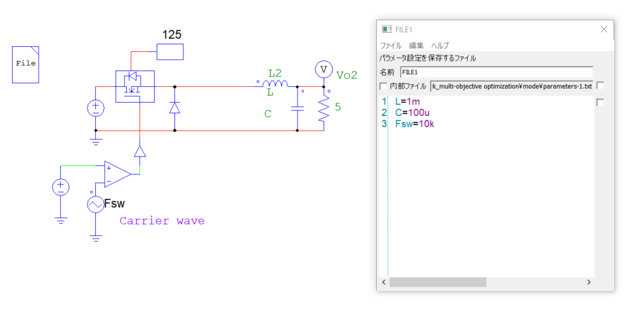Click the gate driver buffer triangle
630x317 pixels.
[140, 151]
